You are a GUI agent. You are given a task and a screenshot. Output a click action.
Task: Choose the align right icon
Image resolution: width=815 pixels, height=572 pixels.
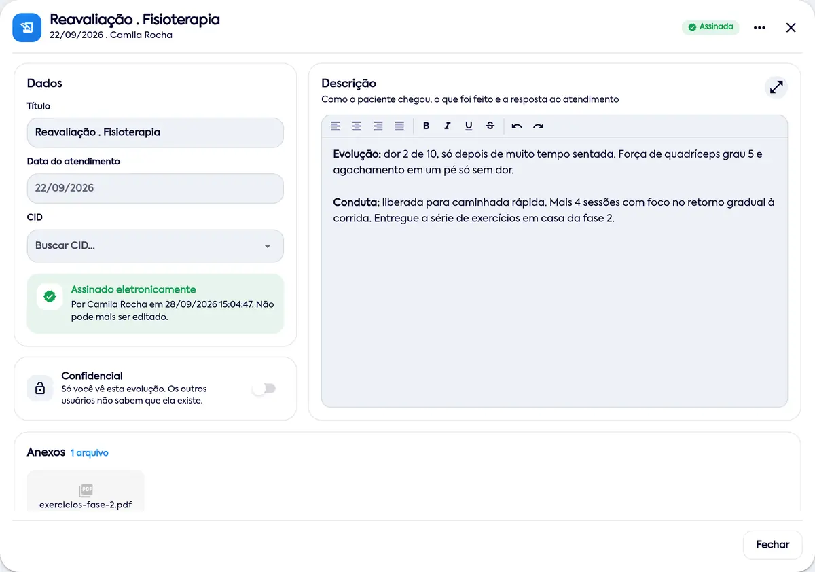[x=378, y=126]
